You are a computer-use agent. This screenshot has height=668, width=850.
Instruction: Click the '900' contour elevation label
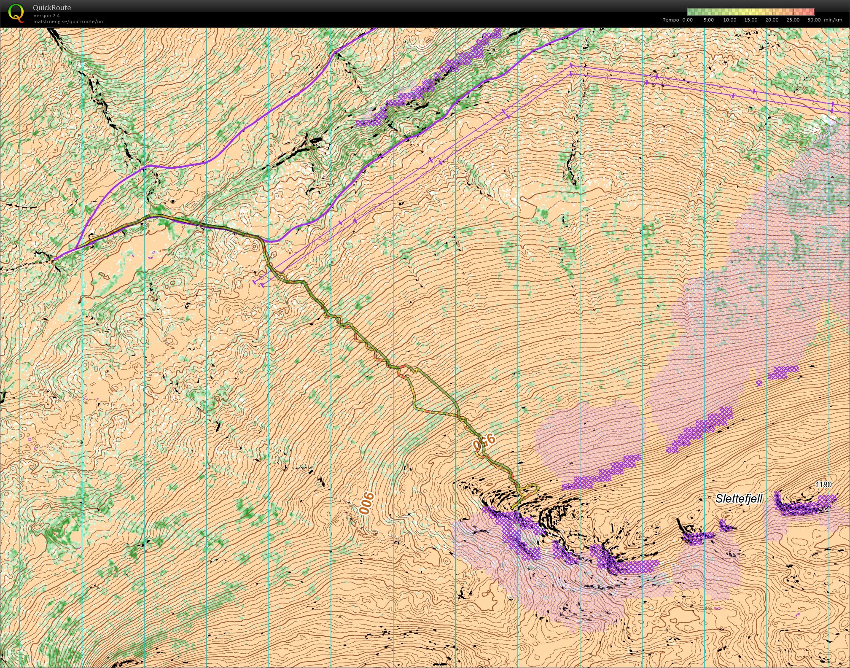[366, 503]
